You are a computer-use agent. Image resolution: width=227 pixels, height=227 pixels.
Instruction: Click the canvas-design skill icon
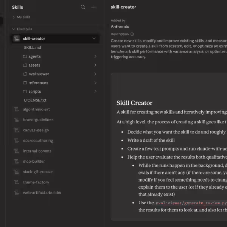[x=16, y=130]
